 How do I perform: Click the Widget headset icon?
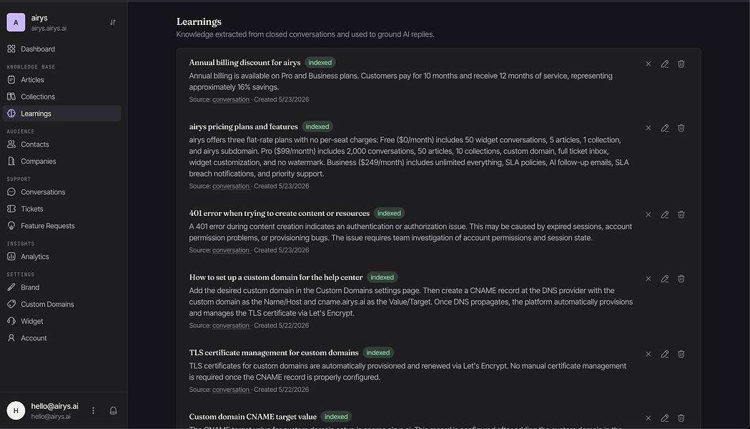coord(11,321)
